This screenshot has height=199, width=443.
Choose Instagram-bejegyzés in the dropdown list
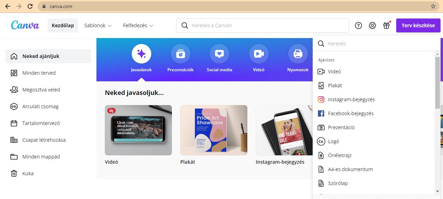point(374,99)
